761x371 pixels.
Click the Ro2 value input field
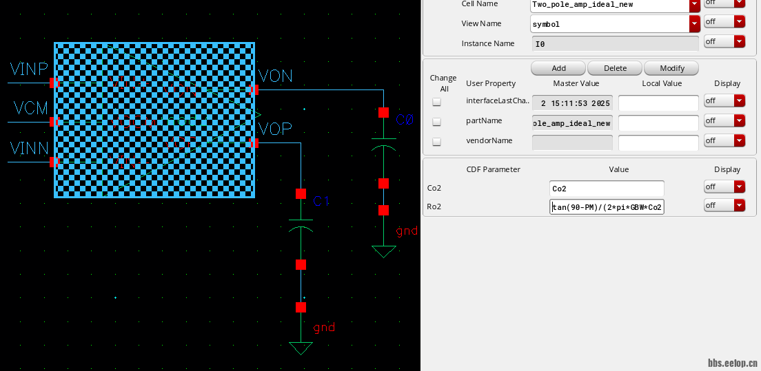(x=607, y=207)
